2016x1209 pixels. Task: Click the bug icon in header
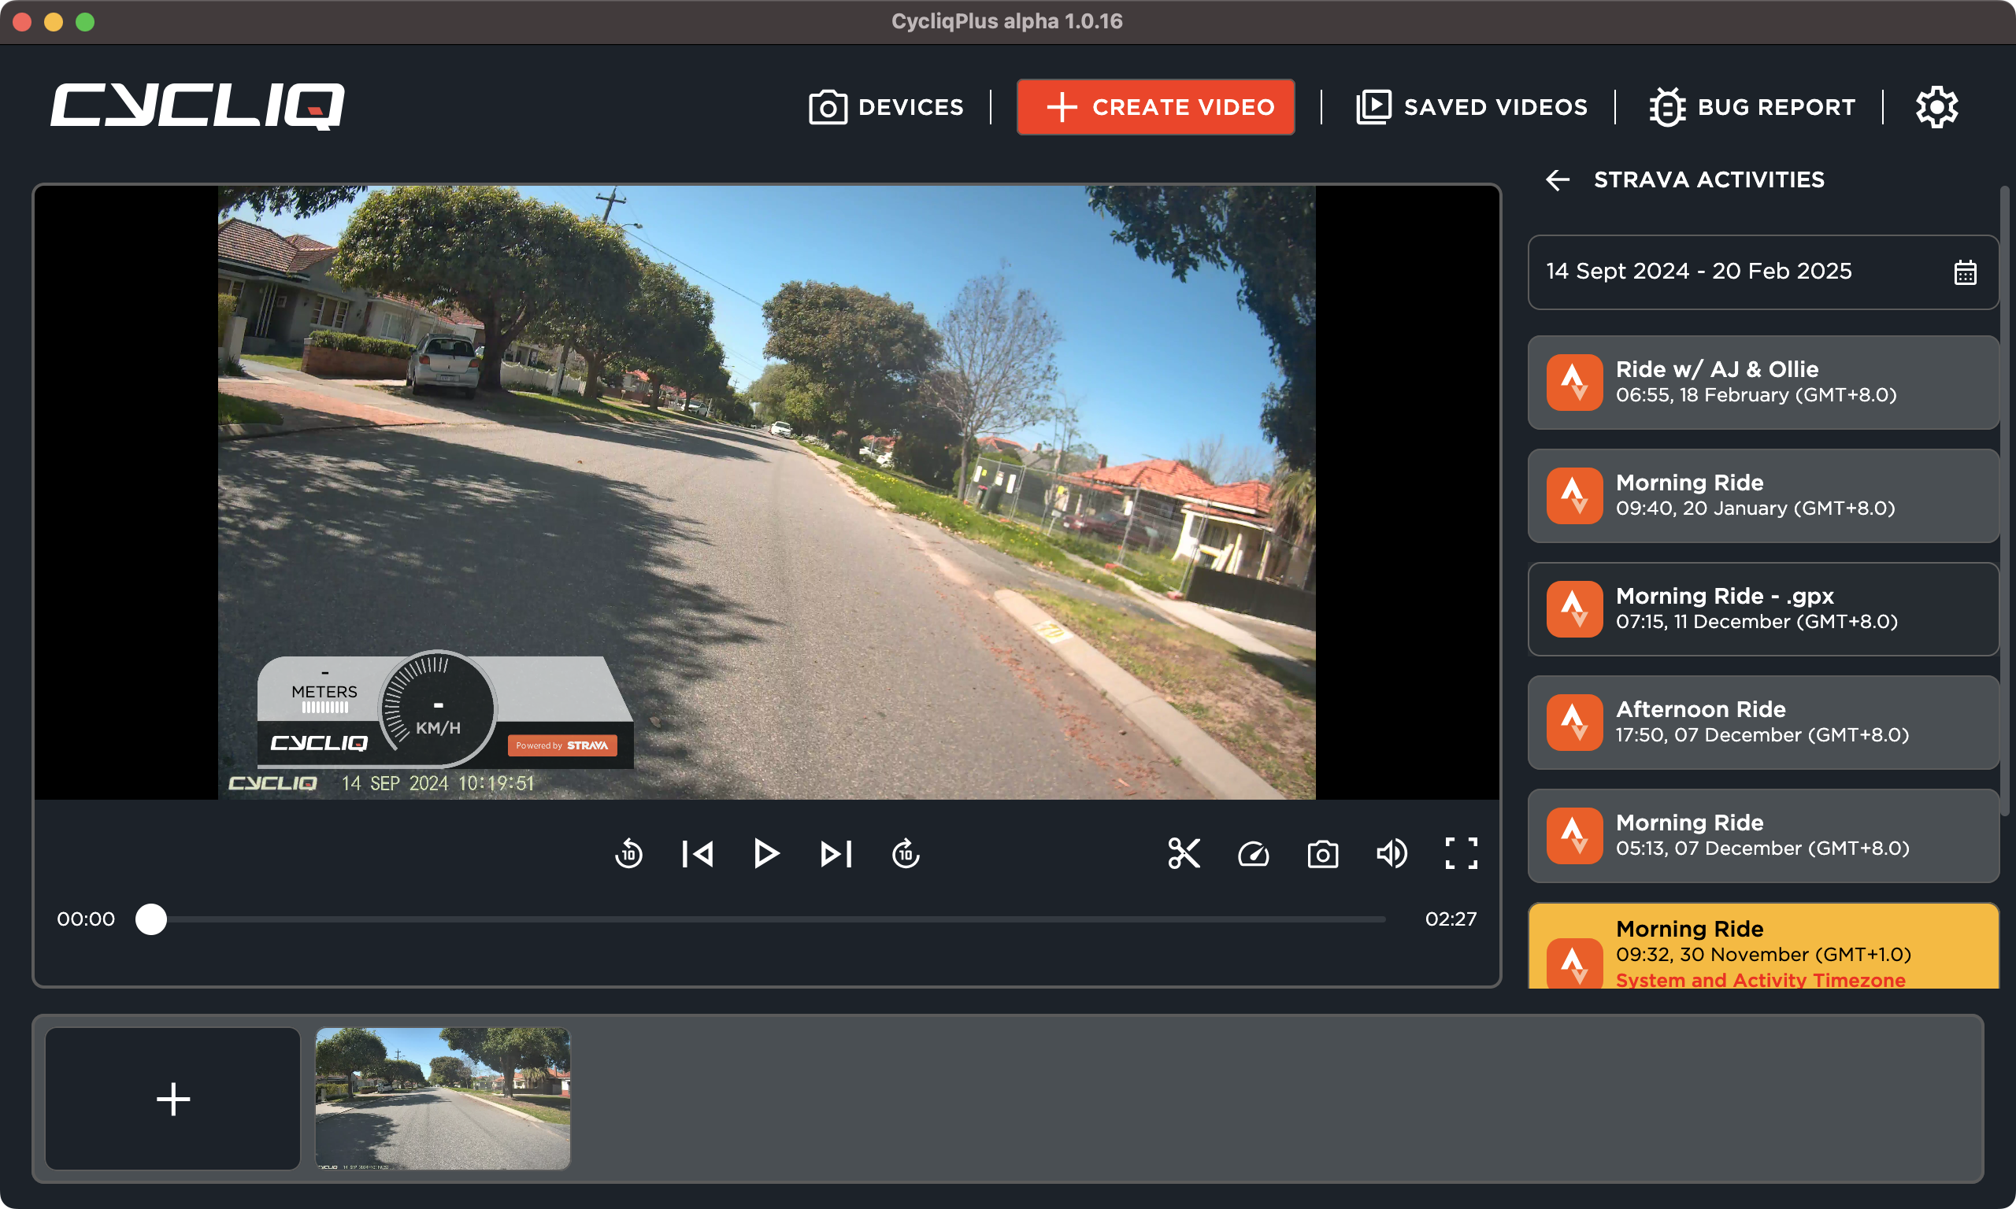[1667, 107]
